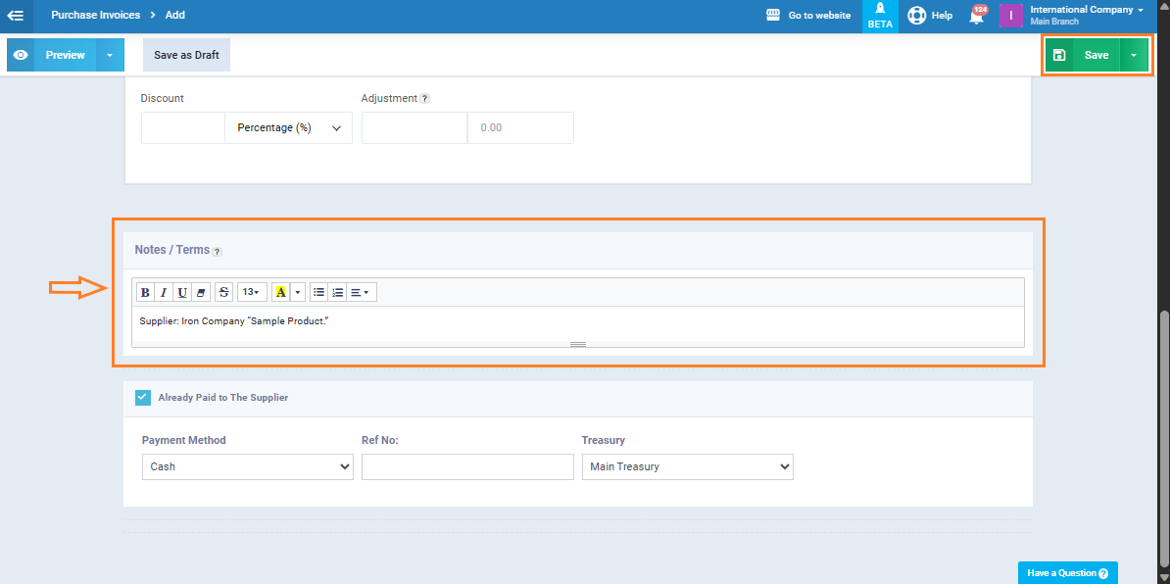Click the eraser clear-formatting icon

coord(201,292)
